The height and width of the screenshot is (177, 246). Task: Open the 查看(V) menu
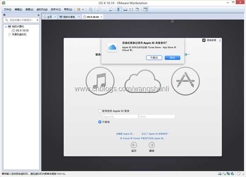[x=29, y=9]
